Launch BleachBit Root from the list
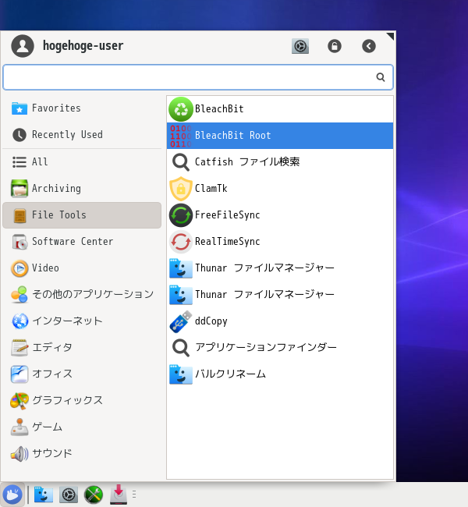The height and width of the screenshot is (507, 468). (280, 136)
